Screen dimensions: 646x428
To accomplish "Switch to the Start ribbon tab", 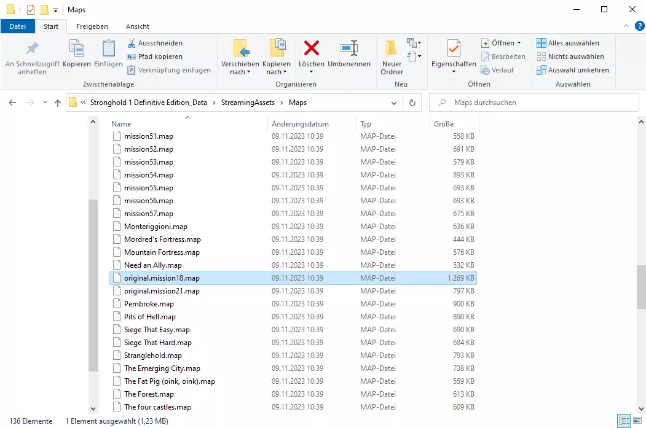I will tap(51, 26).
